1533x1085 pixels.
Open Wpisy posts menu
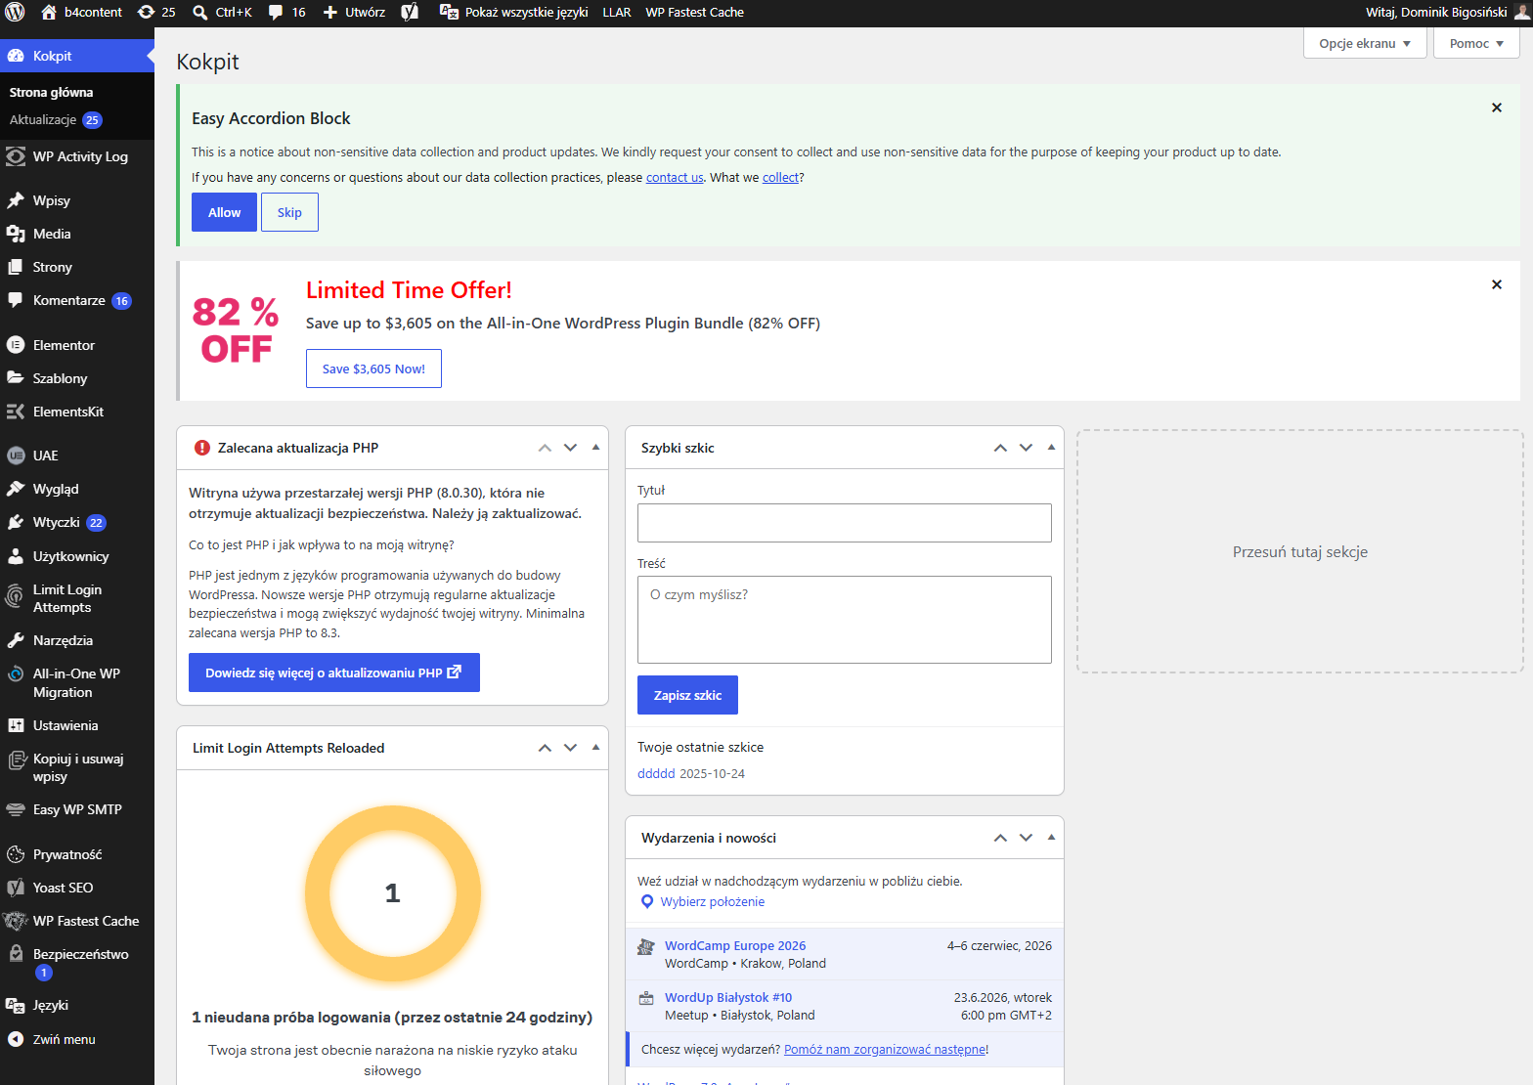77,200
